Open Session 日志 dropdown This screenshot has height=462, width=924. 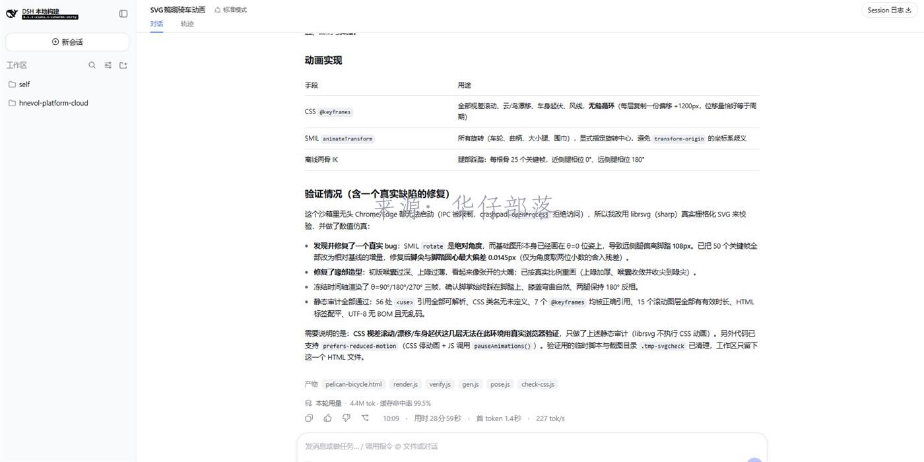(890, 10)
